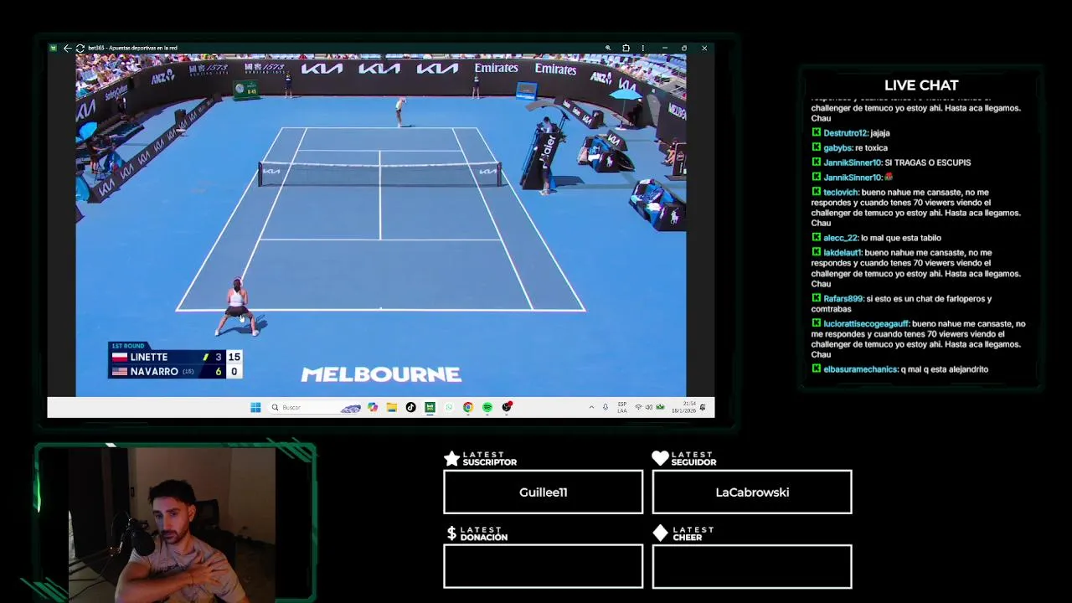
Task: Change the ESP LAA input language
Action: (x=622, y=407)
